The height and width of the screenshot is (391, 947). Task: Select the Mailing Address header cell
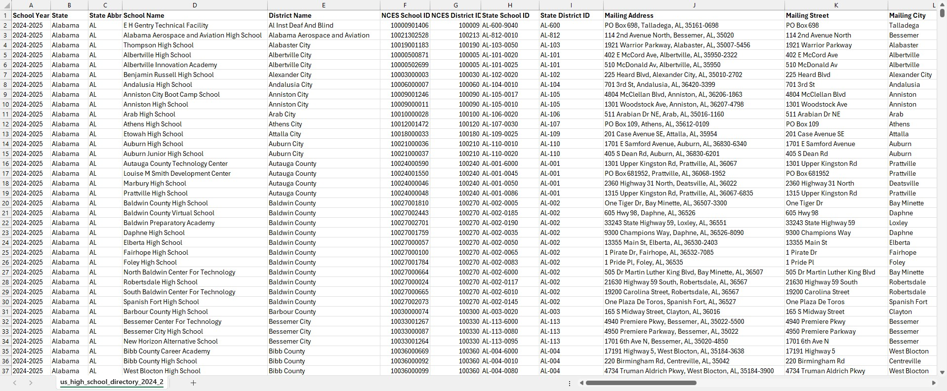694,15
